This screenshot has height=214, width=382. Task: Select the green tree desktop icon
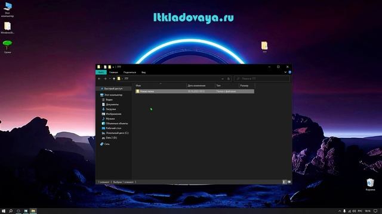click(7, 47)
